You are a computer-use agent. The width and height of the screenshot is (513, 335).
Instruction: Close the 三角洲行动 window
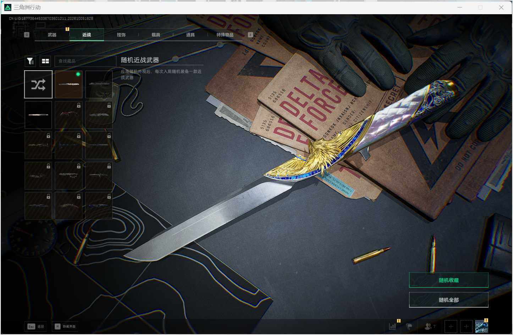click(x=501, y=7)
